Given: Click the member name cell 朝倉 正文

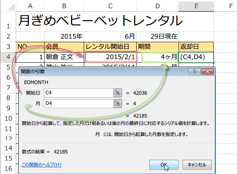Looking at the screenshot, I should tap(64, 57).
